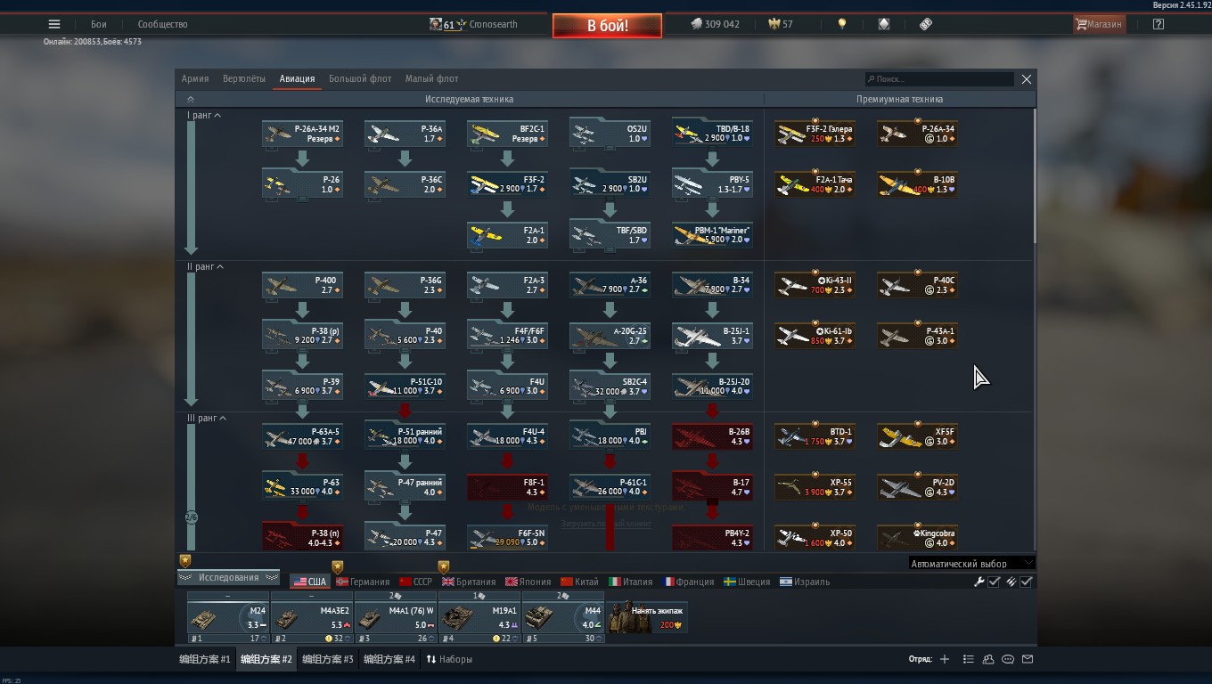Select the premium F3F-2 Галера card
This screenshot has width=1212, height=684.
815,134
